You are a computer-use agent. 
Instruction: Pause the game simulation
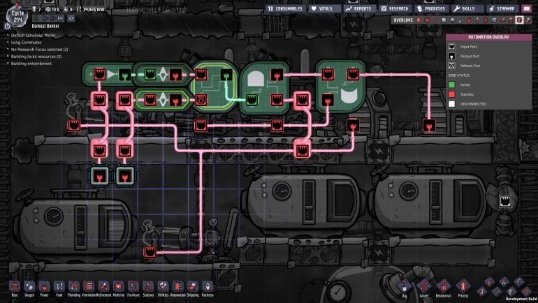(36, 18)
